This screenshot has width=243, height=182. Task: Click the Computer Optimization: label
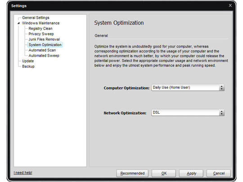click(126, 88)
